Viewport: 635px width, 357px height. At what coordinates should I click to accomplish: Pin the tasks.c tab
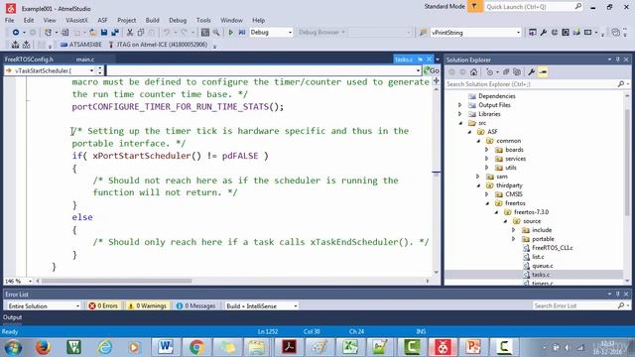[421, 59]
